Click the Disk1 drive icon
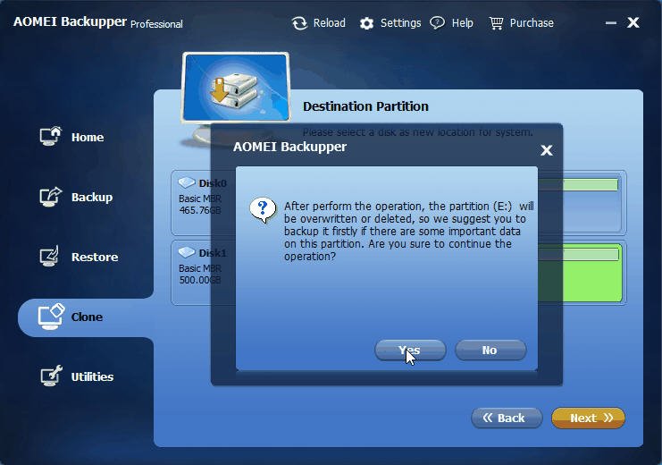The height and width of the screenshot is (465, 662). click(187, 252)
